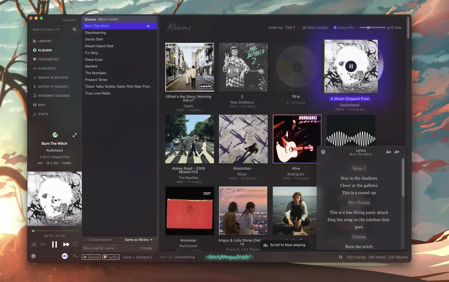
Task: Open the track info icon
Action: click(33, 256)
